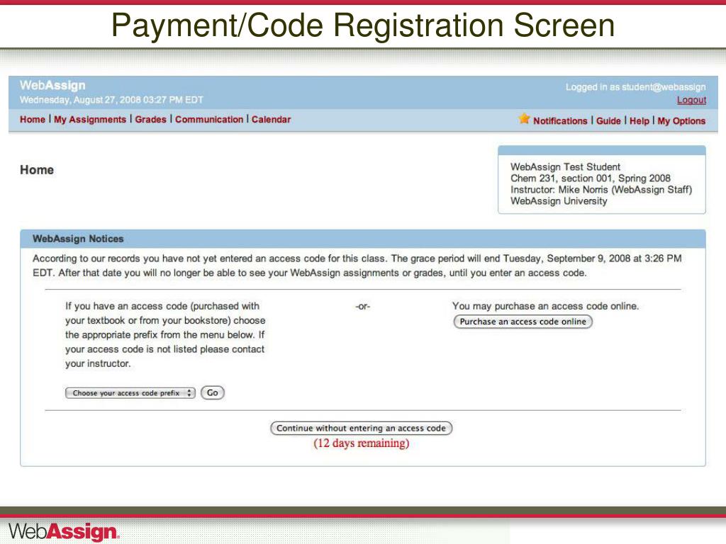Click the Go button
The width and height of the screenshot is (726, 544).
pos(213,392)
